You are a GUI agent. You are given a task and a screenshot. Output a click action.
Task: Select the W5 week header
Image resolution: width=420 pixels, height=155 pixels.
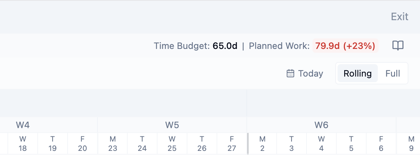point(172,125)
